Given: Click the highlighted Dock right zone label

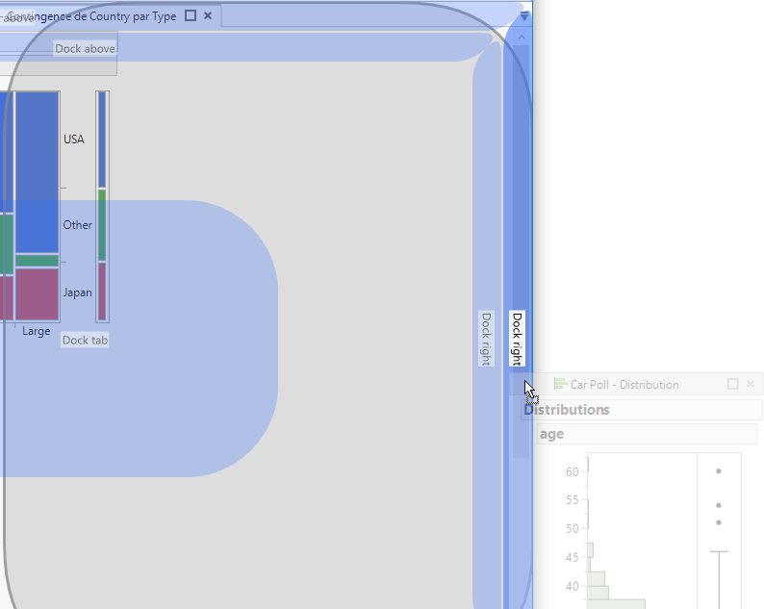Looking at the screenshot, I should pyautogui.click(x=517, y=338).
